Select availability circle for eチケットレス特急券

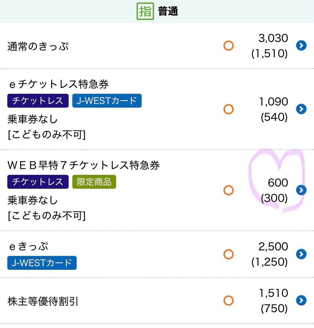click(228, 109)
